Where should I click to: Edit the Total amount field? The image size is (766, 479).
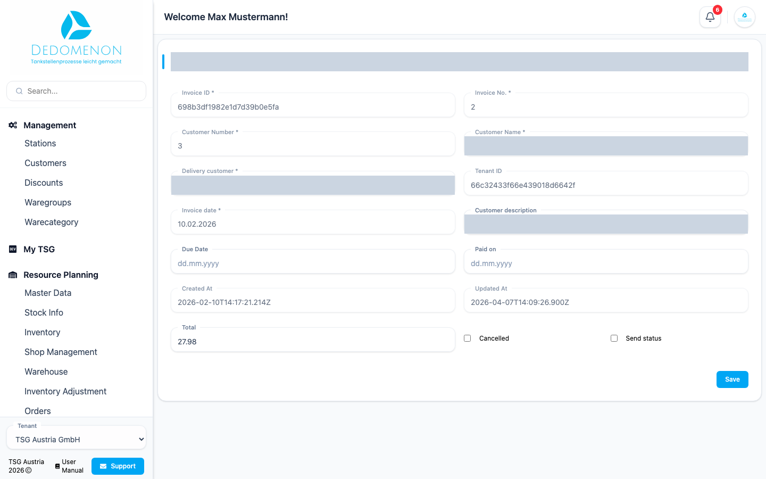coord(313,340)
